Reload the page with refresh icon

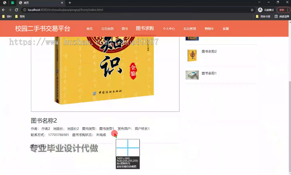pyautogui.click(x=16, y=10)
